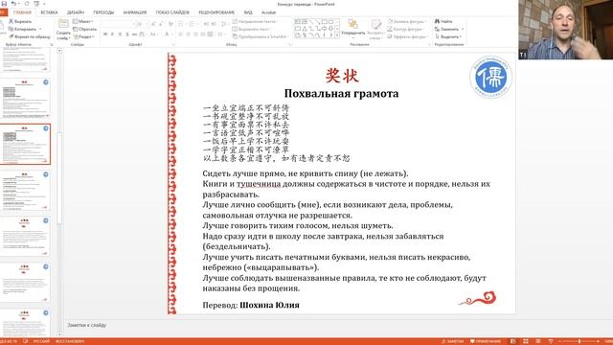Click the numbered list icon
Viewport: 613px width, 345px height.
pyautogui.click(x=193, y=25)
